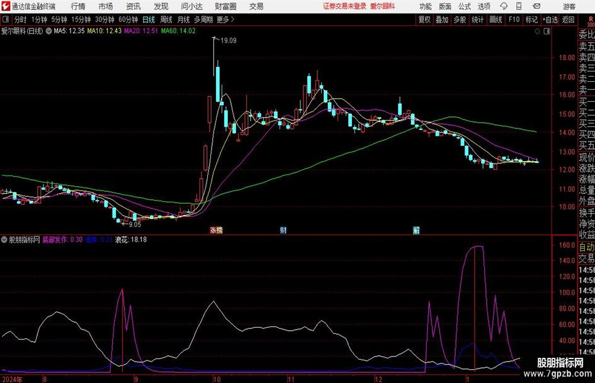Select the 日线 daily period tab

click(149, 19)
